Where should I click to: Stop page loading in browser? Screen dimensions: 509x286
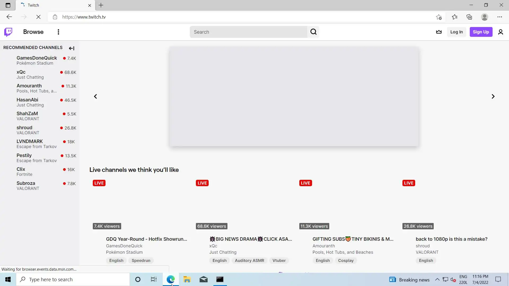38,17
